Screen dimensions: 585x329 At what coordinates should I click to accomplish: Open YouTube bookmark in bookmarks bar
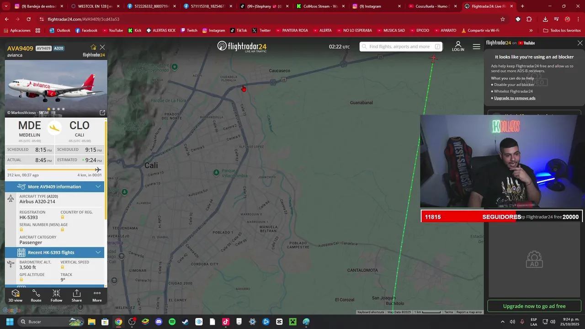pos(112,31)
